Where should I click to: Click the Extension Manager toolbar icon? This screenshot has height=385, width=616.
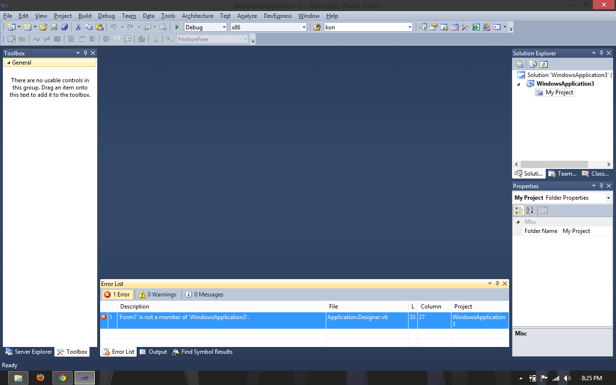(x=487, y=27)
